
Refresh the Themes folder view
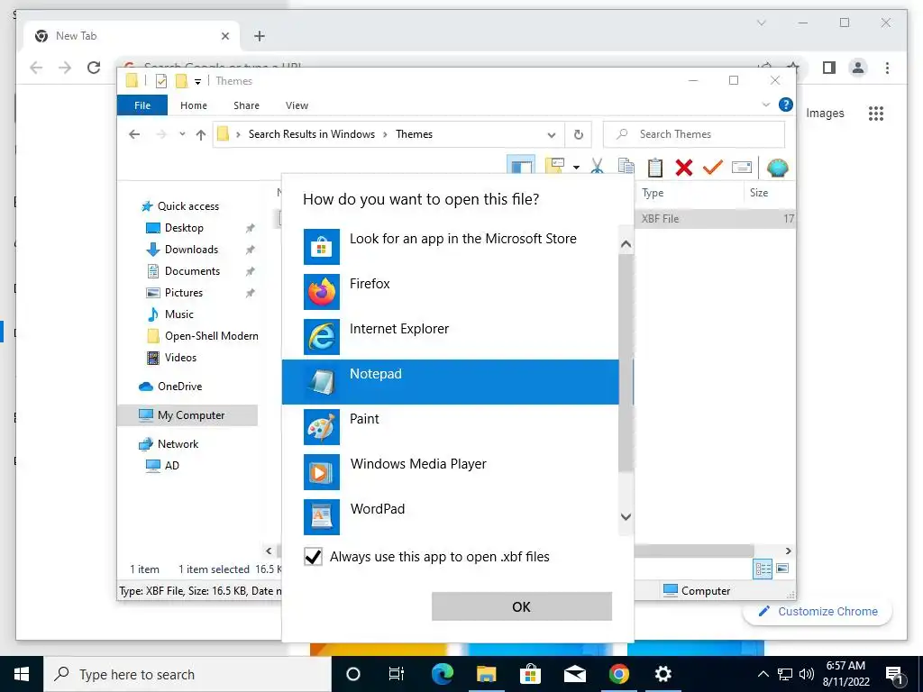(579, 135)
